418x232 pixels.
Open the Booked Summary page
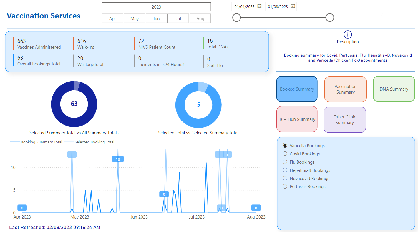pos(297,89)
